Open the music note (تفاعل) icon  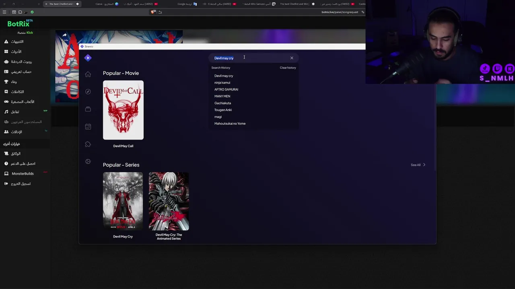click(6, 112)
